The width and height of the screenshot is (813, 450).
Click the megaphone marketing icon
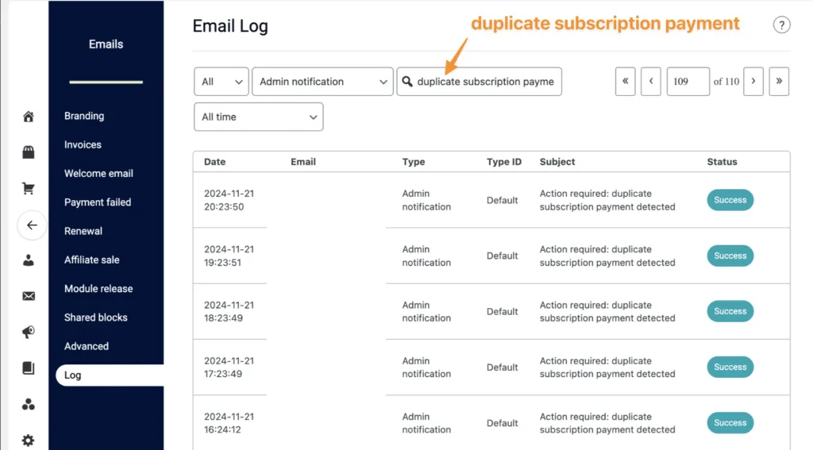[x=29, y=333]
